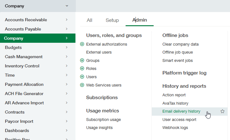230x140 pixels.
Task: Click the plus icon next to Users
Action: click(x=82, y=77)
